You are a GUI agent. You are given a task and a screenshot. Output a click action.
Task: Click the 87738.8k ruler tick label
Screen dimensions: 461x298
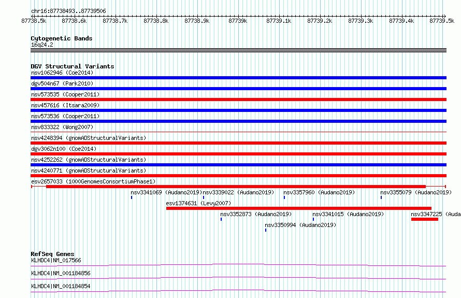156,21
